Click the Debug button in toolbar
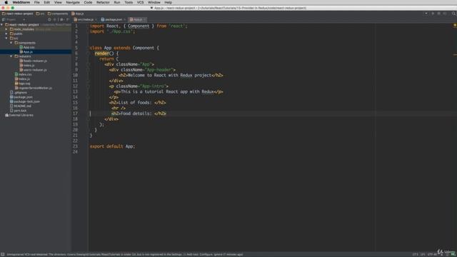This screenshot has width=457, height=257. point(438,14)
